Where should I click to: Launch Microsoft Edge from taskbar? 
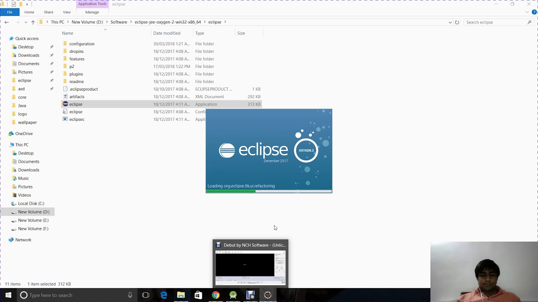(164, 295)
